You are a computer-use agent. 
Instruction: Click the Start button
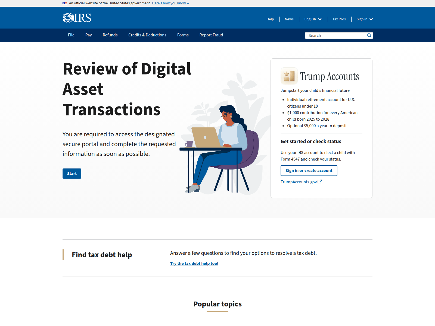pos(72,174)
